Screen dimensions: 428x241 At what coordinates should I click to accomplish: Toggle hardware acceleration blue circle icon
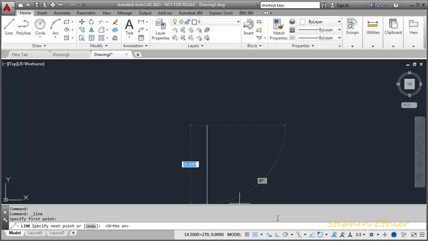pyautogui.click(x=394, y=234)
